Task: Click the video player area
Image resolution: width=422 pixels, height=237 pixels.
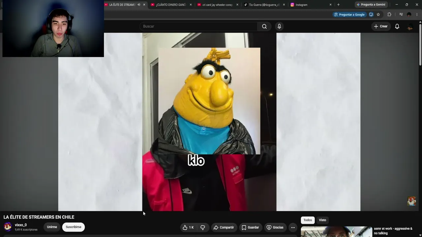Action: (x=209, y=122)
